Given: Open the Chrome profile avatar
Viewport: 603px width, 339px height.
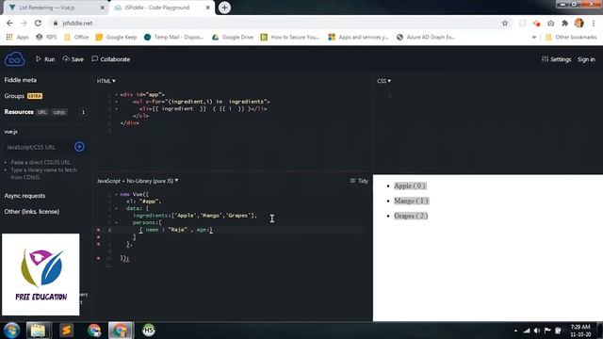Looking at the screenshot, I should tap(579, 23).
